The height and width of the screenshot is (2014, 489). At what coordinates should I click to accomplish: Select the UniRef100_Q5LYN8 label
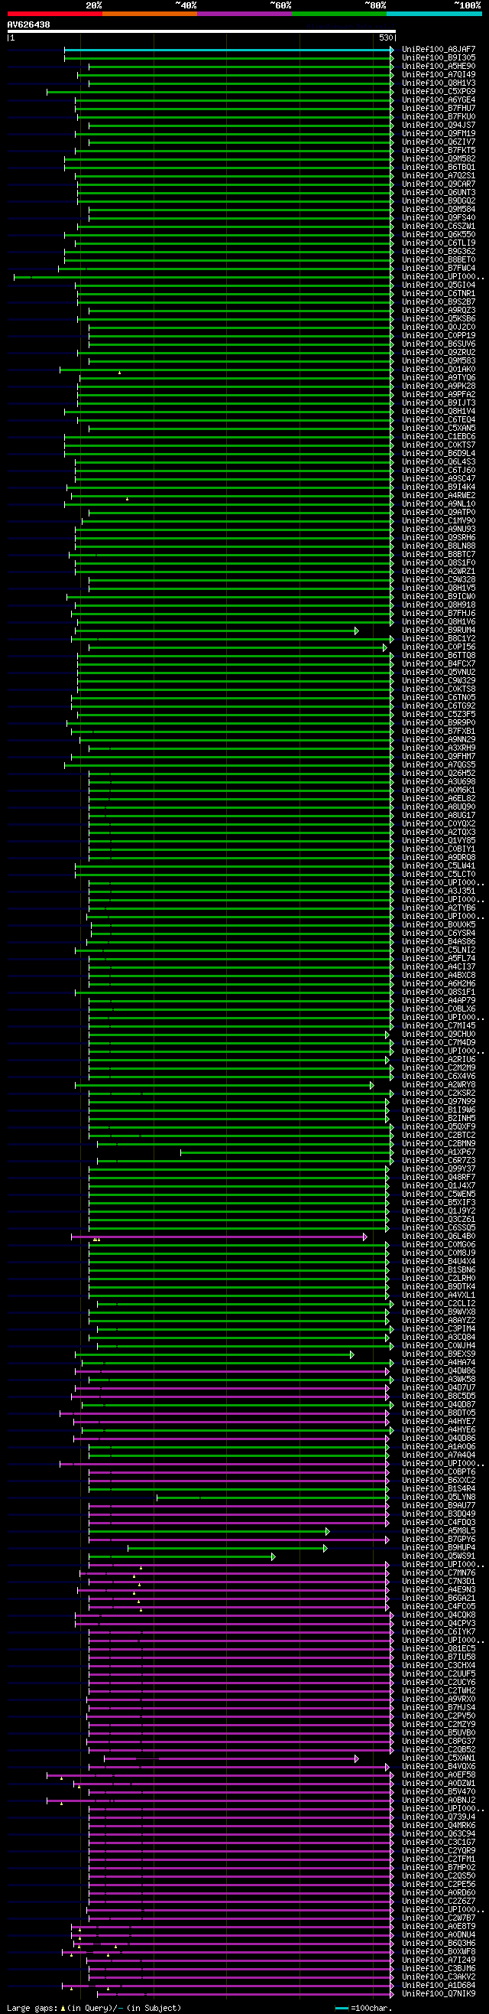pyautogui.click(x=439, y=1498)
